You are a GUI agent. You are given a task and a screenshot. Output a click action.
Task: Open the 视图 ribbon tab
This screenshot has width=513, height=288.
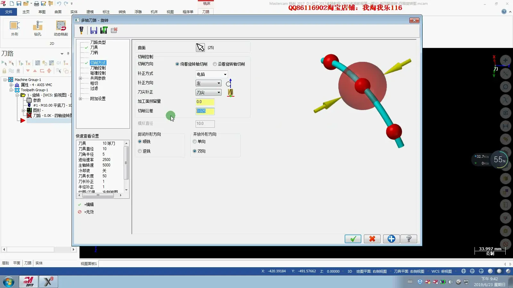point(170,12)
